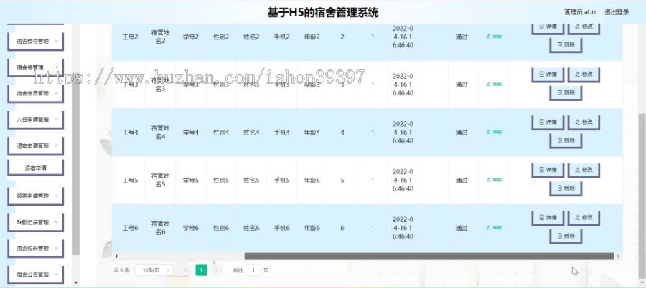
Task: Select the 宿管姓名2 cell
Action: tap(160, 37)
